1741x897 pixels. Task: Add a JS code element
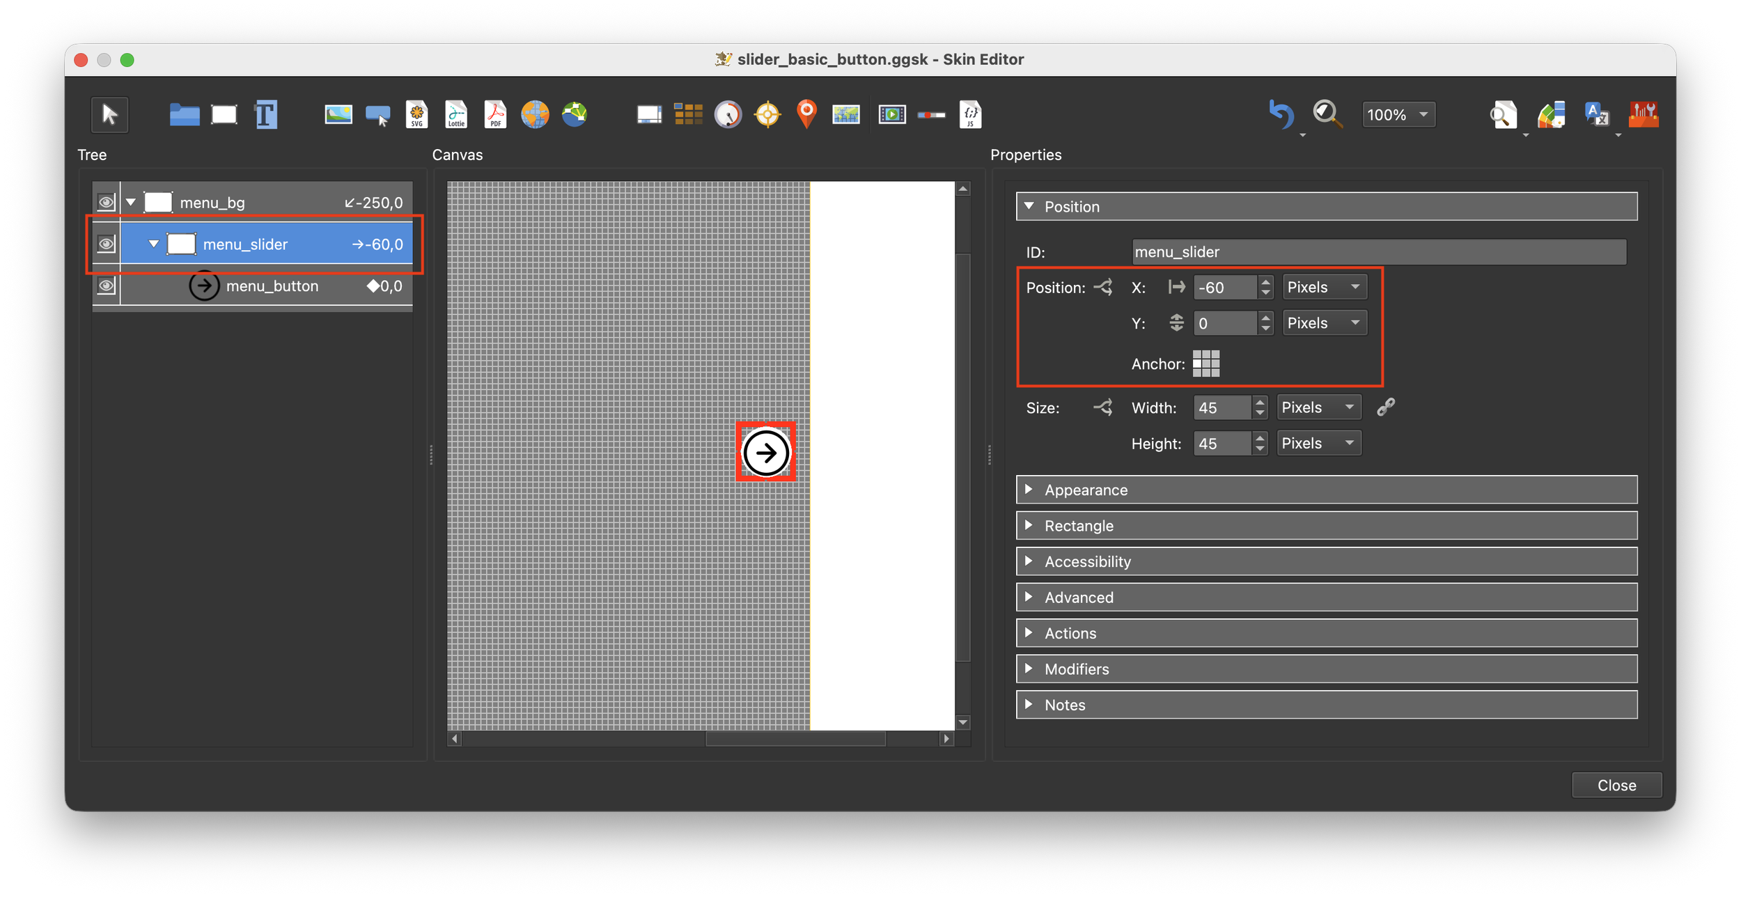click(970, 114)
